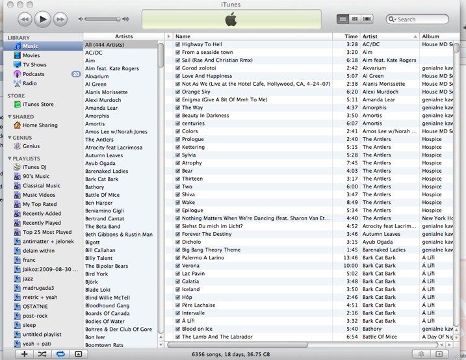Select Music in the Library

click(x=44, y=46)
